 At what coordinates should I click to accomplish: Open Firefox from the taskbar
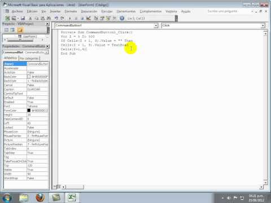40,198
